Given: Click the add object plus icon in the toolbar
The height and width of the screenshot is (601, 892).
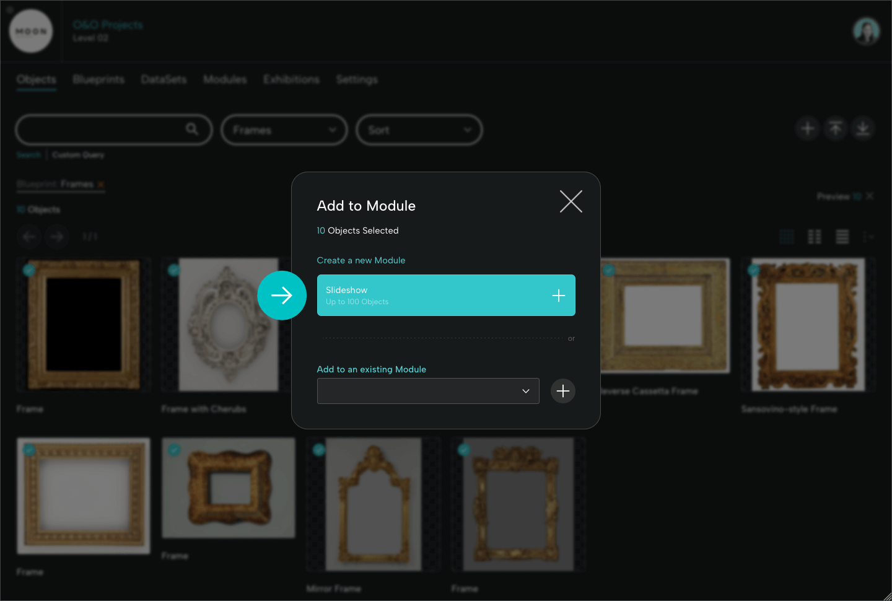Looking at the screenshot, I should pyautogui.click(x=808, y=128).
